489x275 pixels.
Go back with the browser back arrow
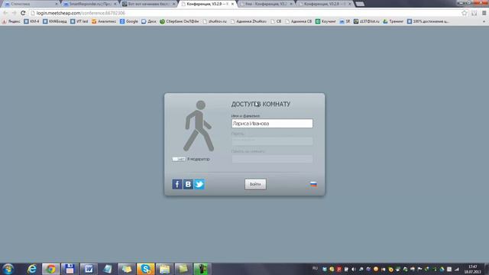(x=5, y=13)
